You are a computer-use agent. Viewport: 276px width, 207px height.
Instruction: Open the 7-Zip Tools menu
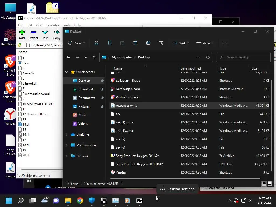click(66, 25)
